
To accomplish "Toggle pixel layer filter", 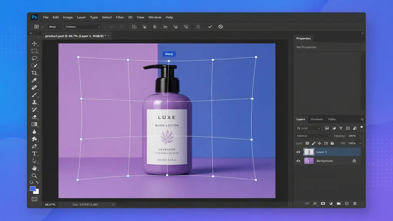I will [x=327, y=128].
